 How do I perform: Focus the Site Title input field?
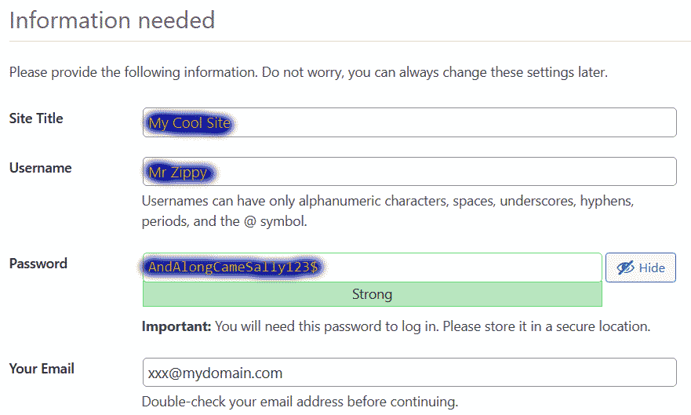[x=409, y=122]
